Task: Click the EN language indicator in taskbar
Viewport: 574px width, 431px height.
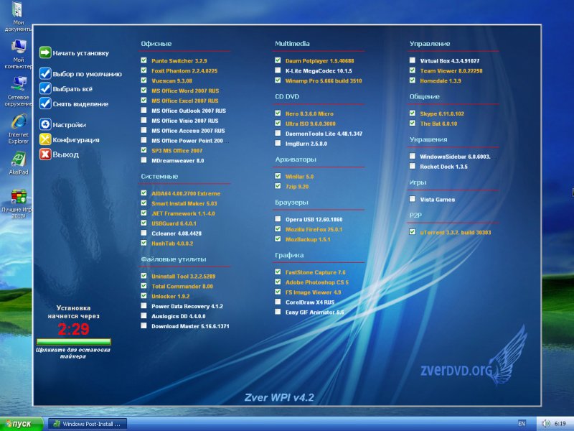Action: (x=522, y=424)
